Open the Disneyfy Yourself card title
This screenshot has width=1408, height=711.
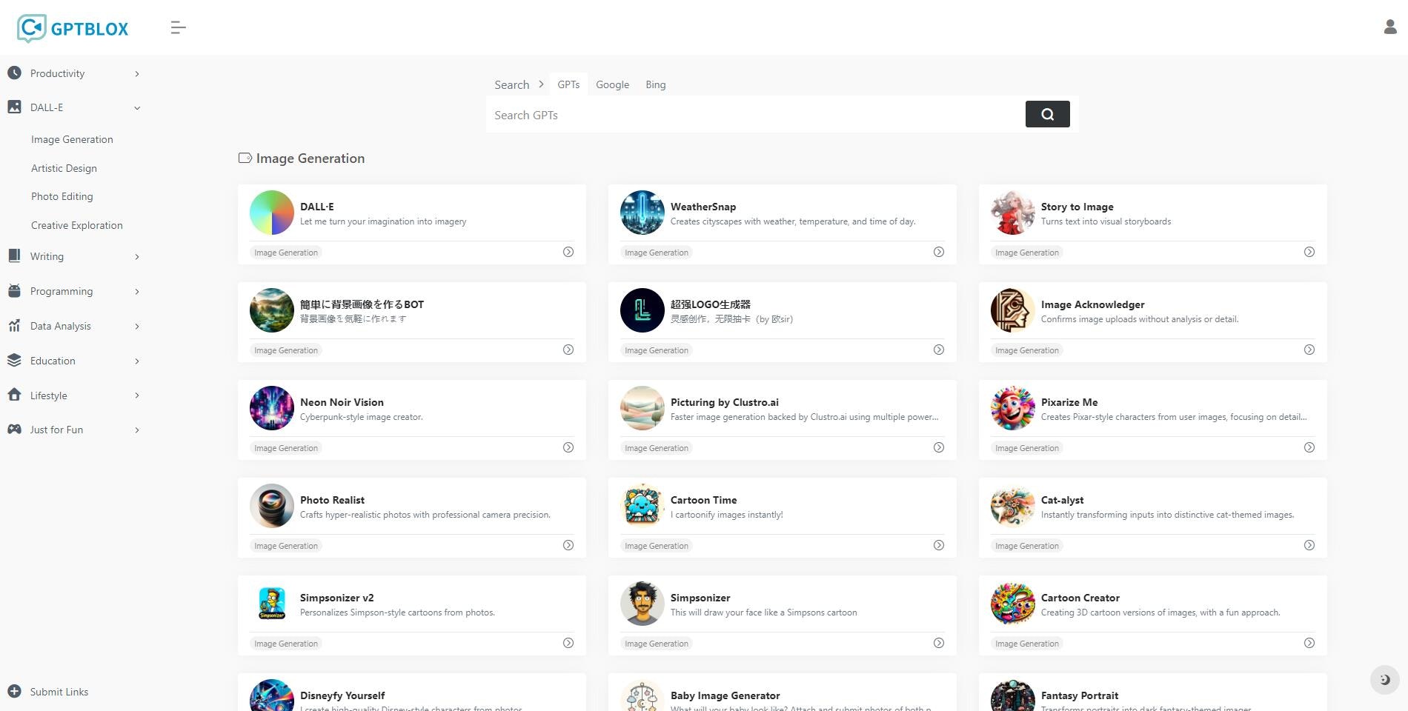point(342,695)
